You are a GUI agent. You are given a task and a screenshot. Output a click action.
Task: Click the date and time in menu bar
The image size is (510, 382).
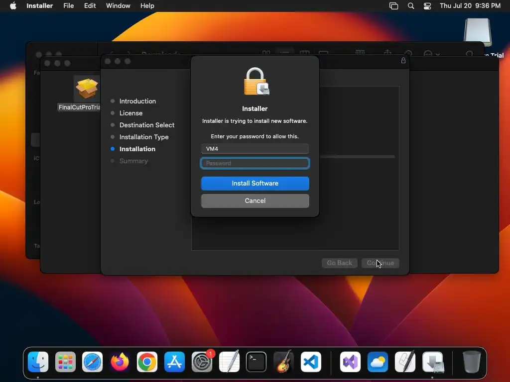tap(470, 6)
